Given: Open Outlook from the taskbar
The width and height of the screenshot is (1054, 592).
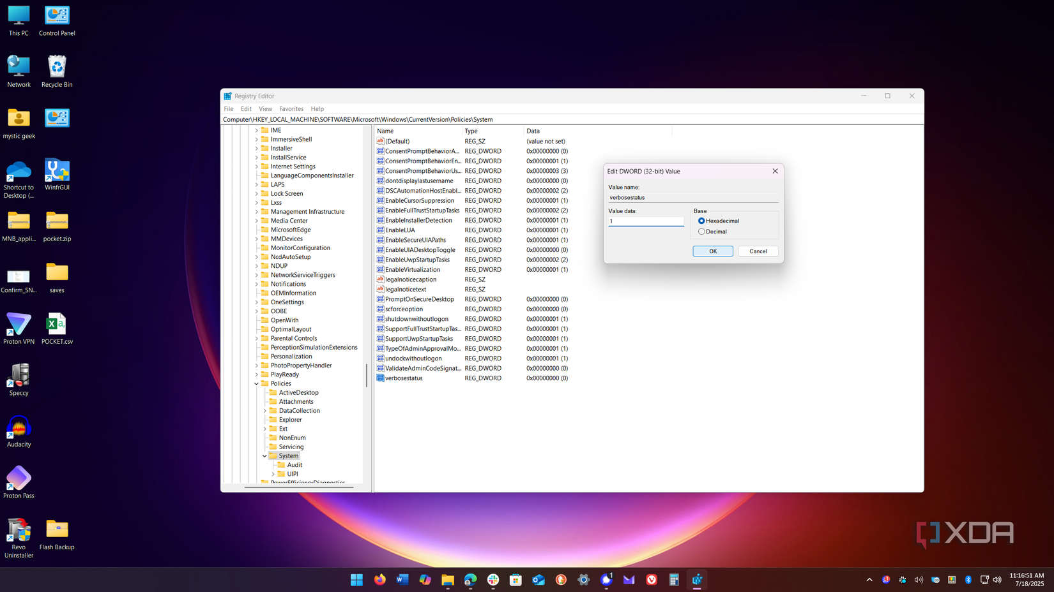Looking at the screenshot, I should pos(538,580).
